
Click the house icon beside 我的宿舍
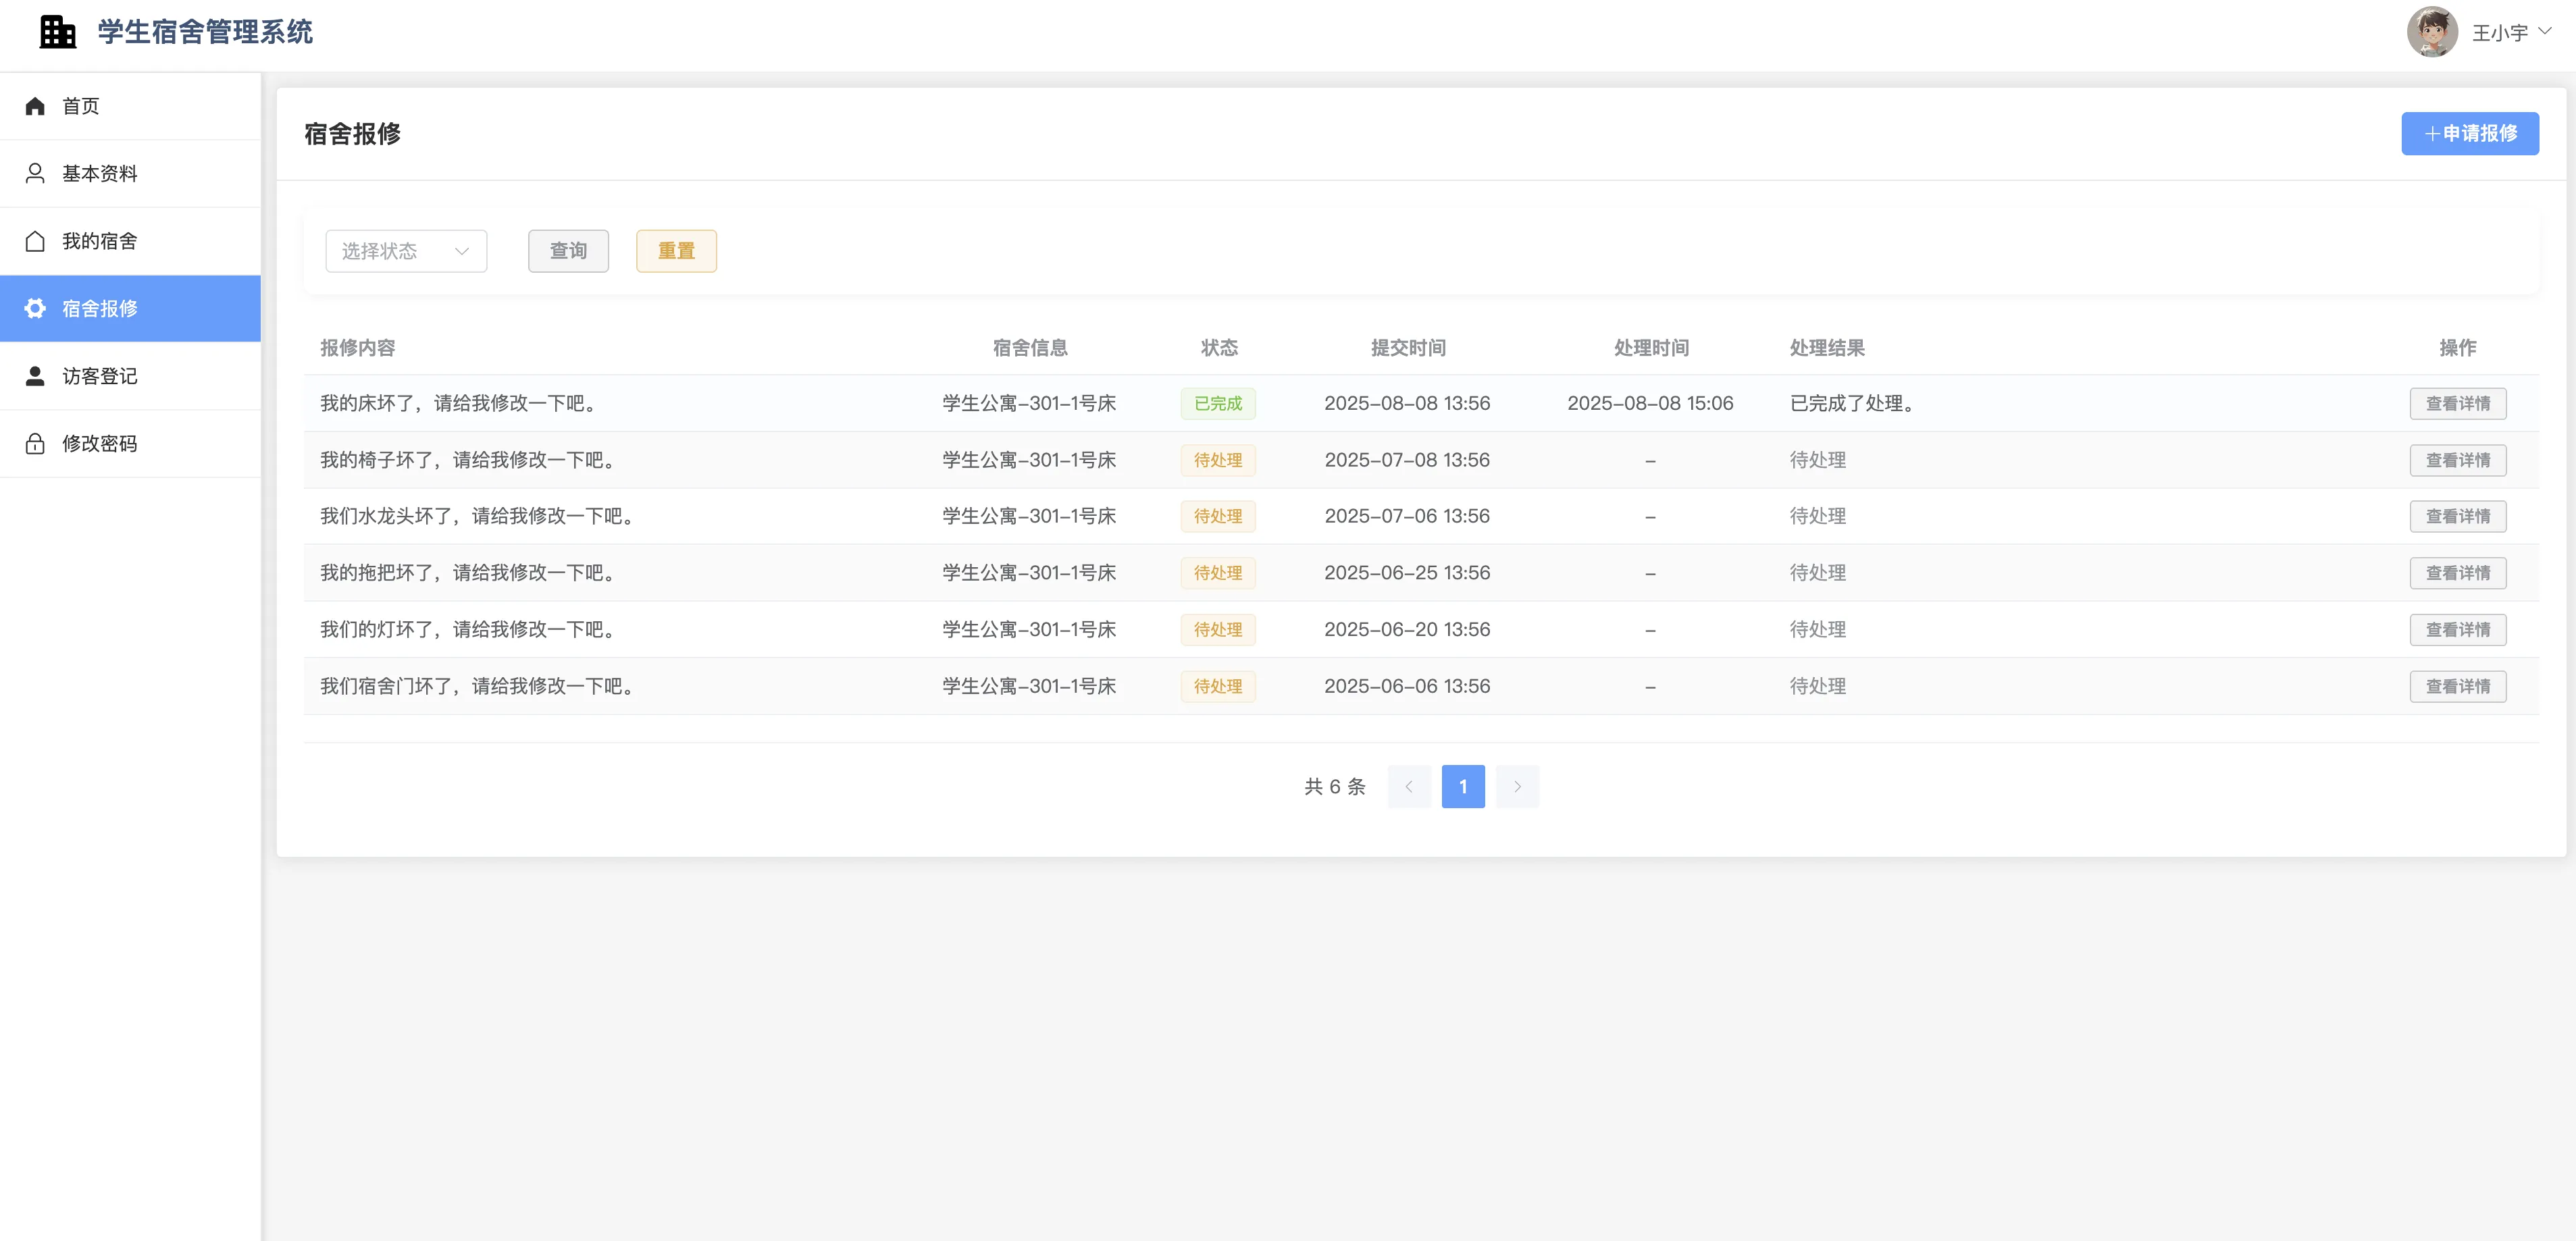tap(35, 241)
